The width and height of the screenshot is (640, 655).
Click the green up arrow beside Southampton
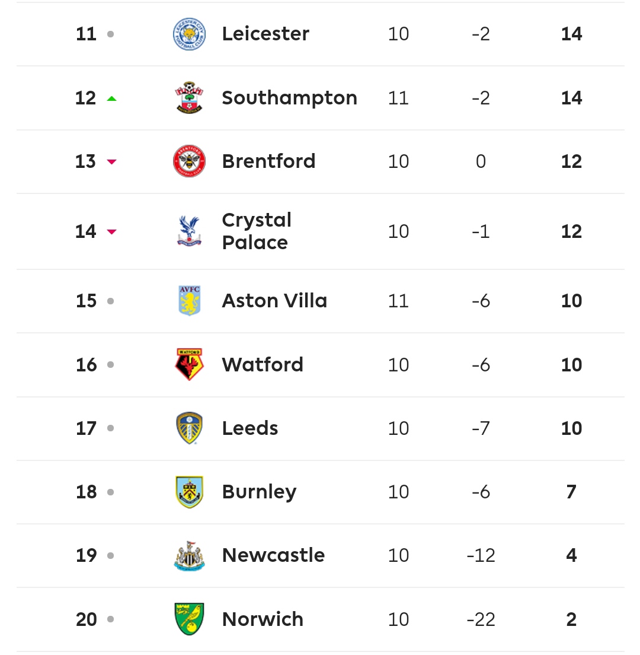(x=111, y=98)
